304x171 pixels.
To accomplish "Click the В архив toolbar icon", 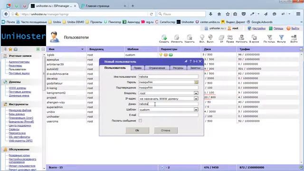I will 254,38.
